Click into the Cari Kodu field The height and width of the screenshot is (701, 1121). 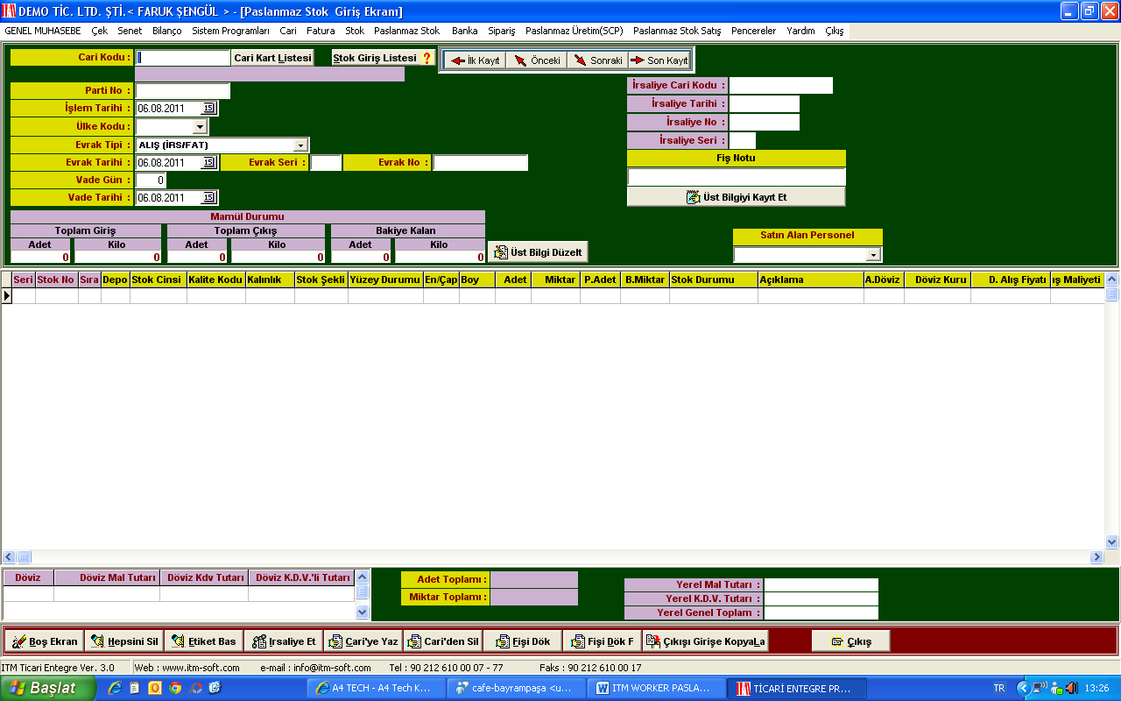click(x=183, y=58)
